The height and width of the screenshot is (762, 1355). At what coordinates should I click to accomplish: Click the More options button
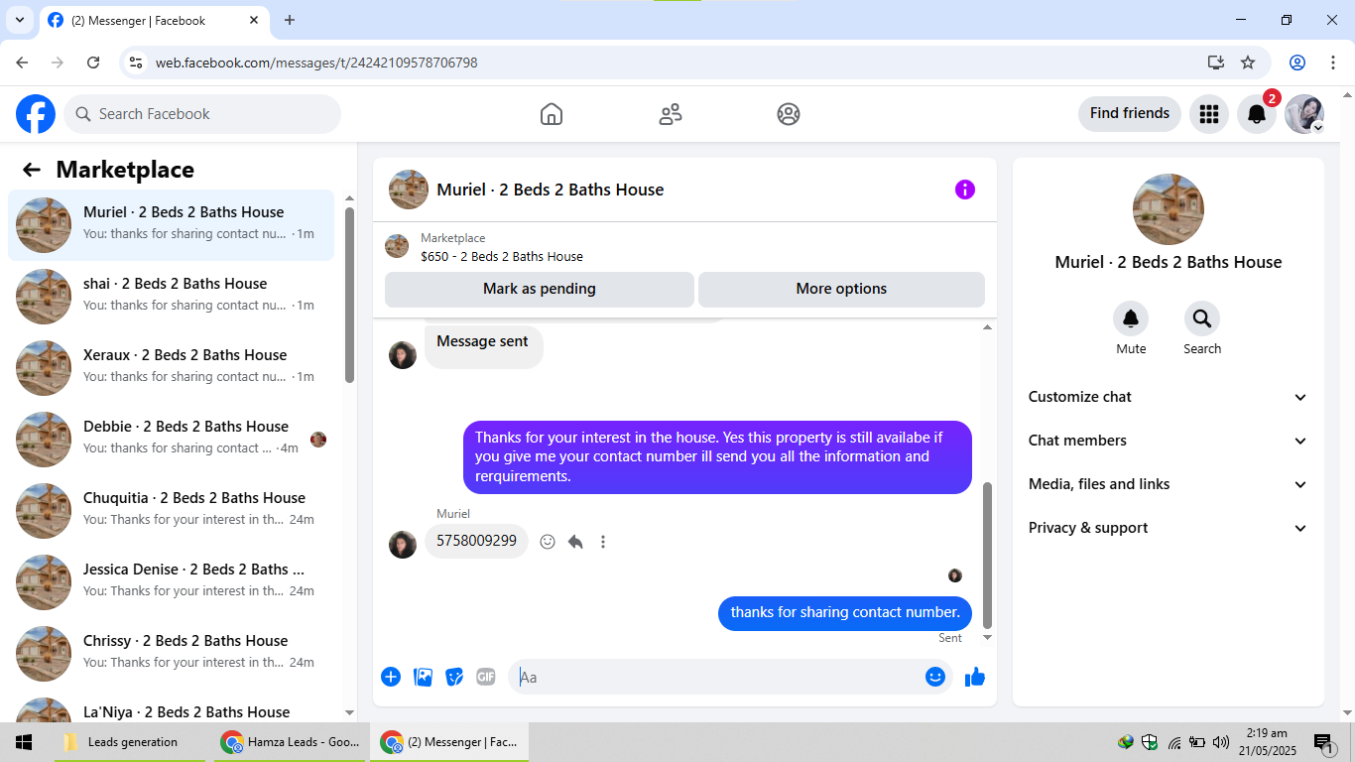coord(841,289)
